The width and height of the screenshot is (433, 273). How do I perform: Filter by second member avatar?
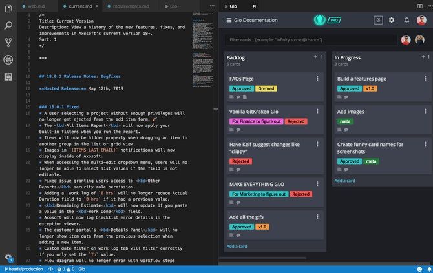point(419,40)
